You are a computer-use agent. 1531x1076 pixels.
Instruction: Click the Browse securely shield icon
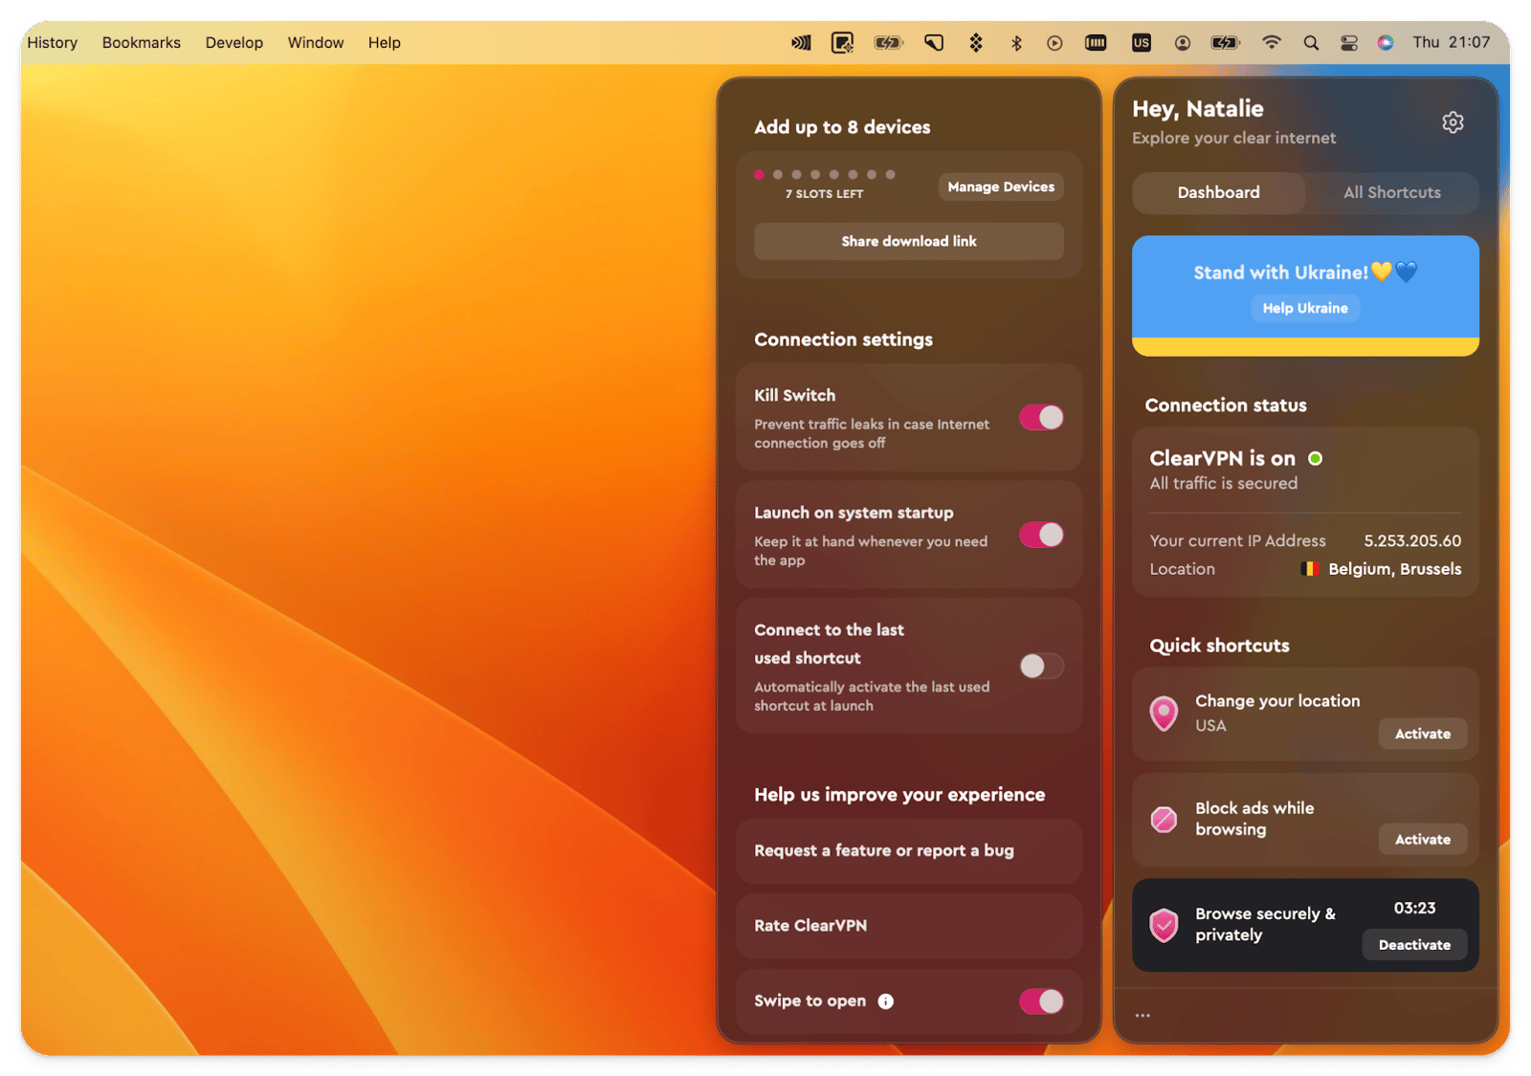coord(1164,925)
